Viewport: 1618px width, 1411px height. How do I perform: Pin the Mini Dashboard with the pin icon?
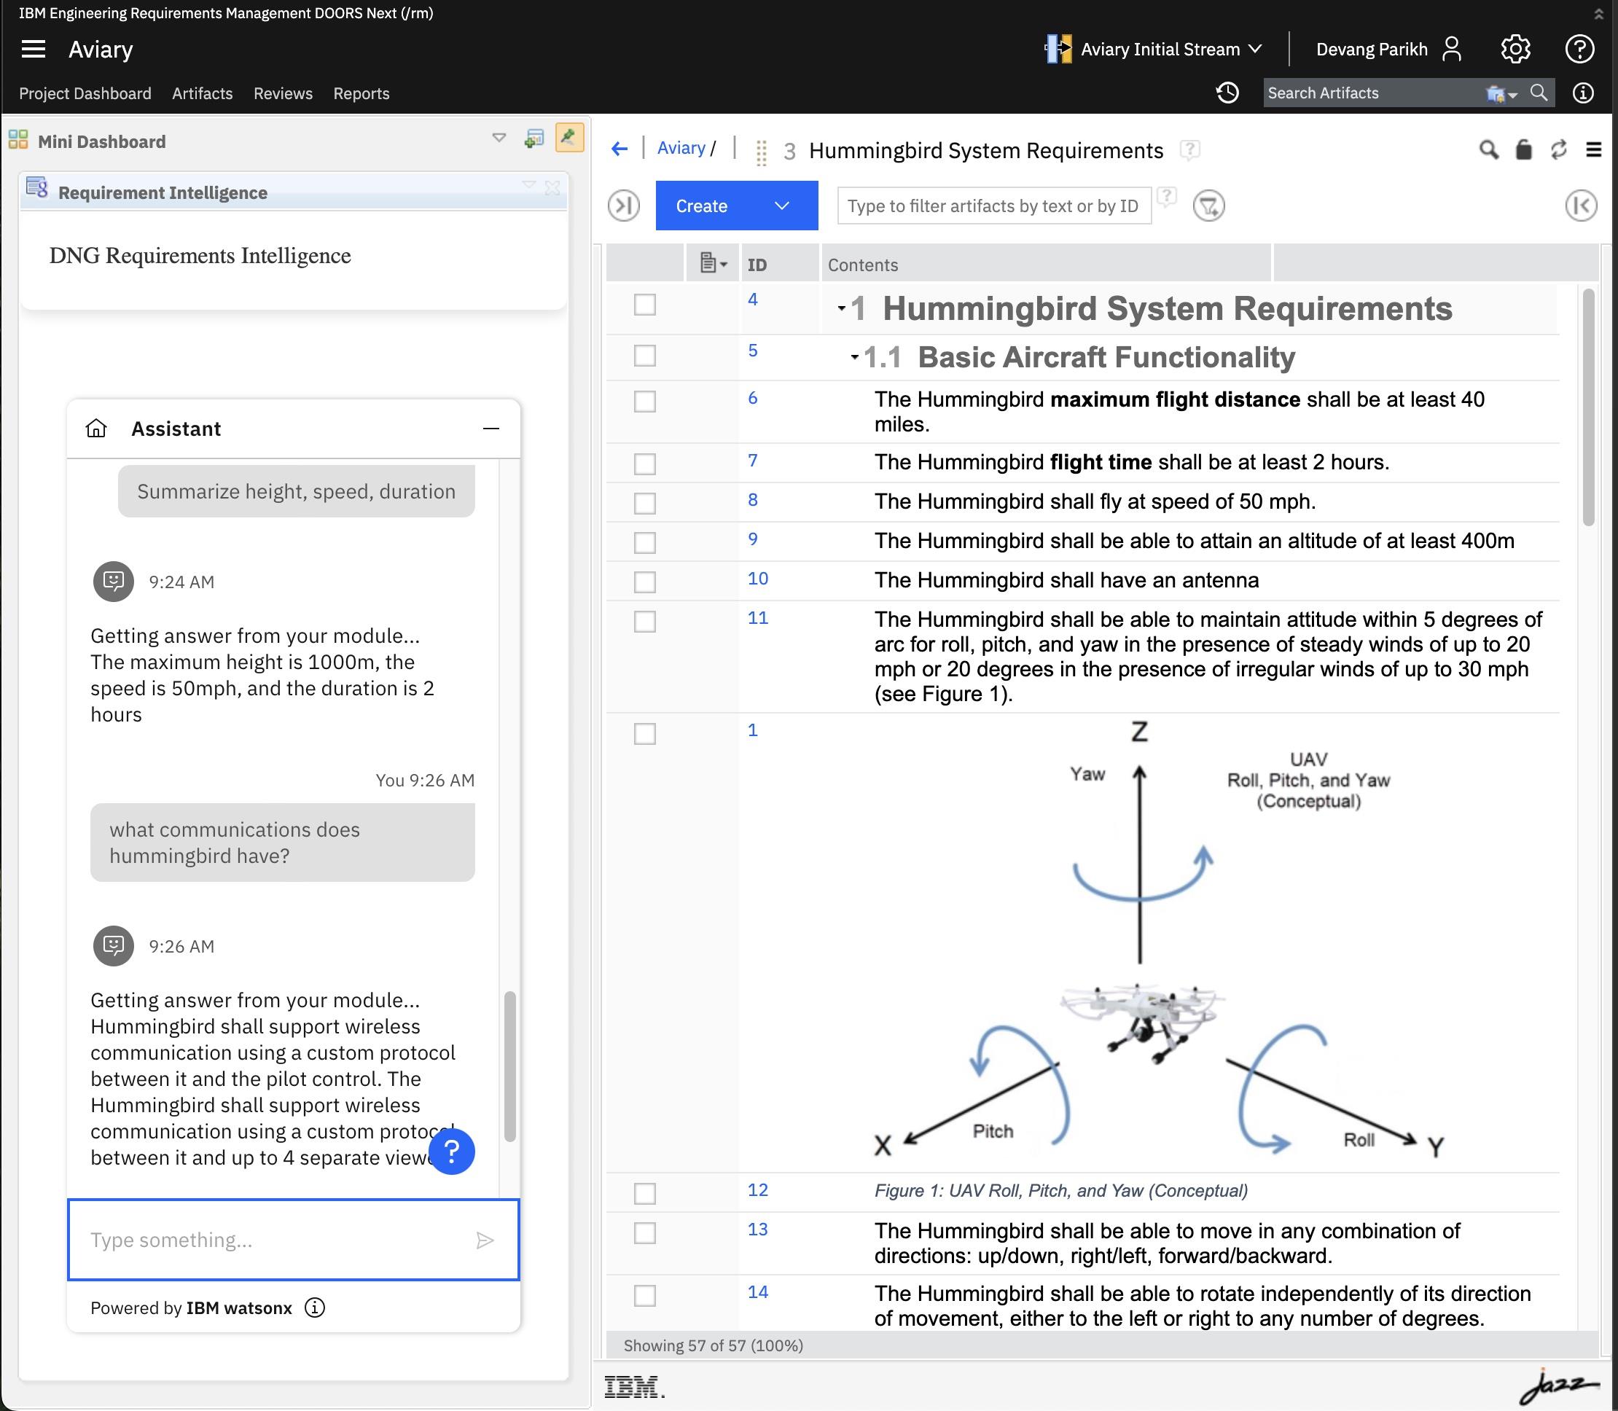(x=569, y=138)
